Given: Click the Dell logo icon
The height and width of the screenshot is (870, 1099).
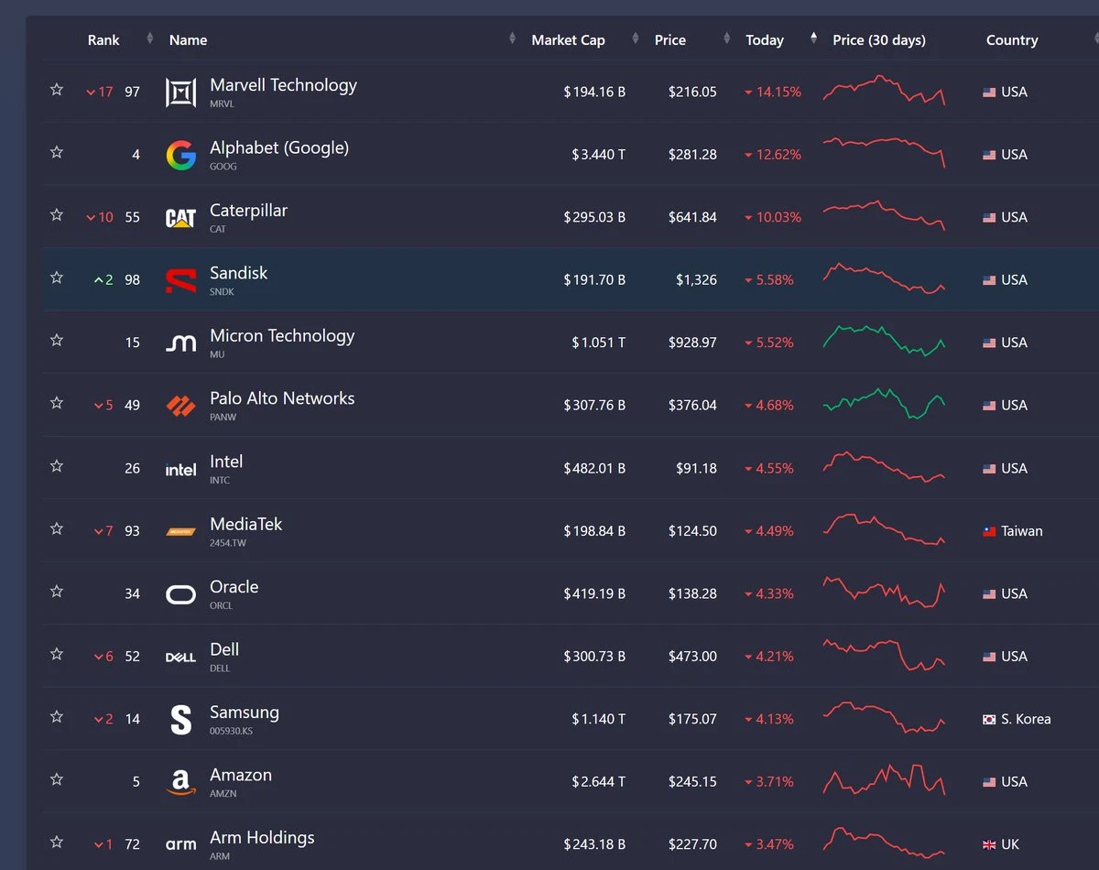Looking at the screenshot, I should pyautogui.click(x=180, y=657).
